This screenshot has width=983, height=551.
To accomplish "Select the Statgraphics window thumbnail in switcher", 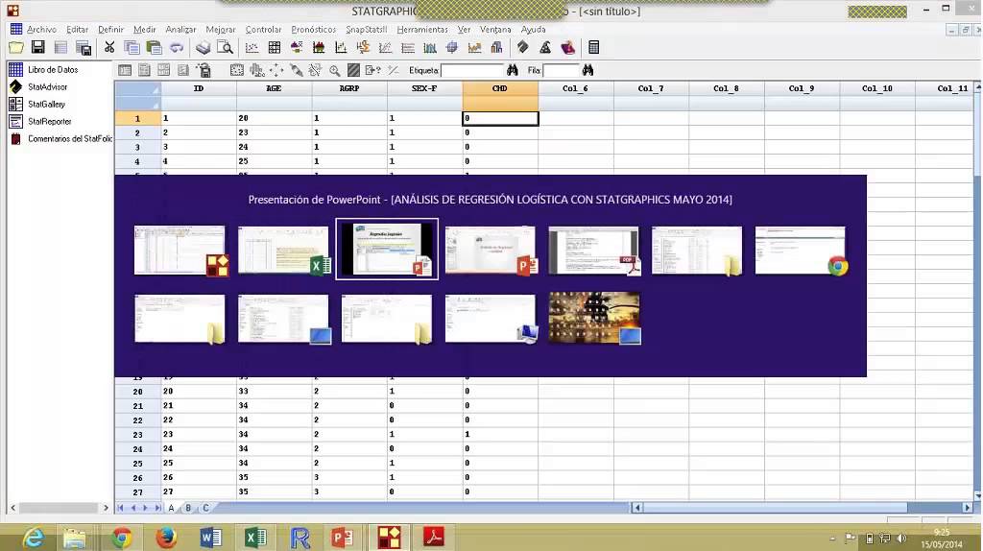I will 180,251.
